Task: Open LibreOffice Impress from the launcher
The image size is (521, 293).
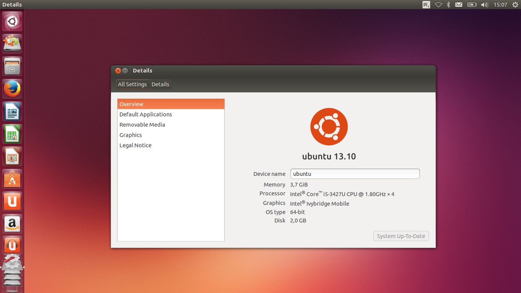Action: tap(12, 156)
